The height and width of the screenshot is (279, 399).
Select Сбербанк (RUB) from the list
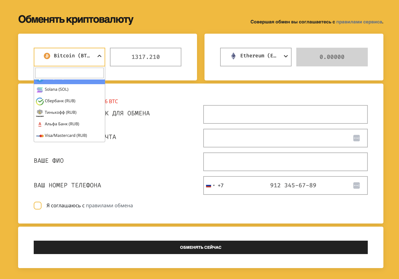[69, 101]
